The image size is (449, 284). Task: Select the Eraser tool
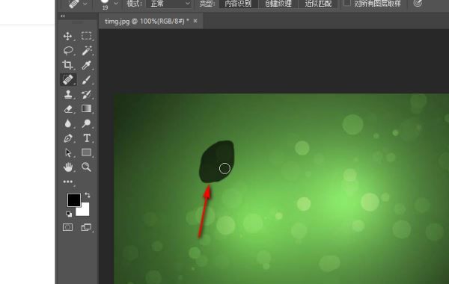point(68,109)
